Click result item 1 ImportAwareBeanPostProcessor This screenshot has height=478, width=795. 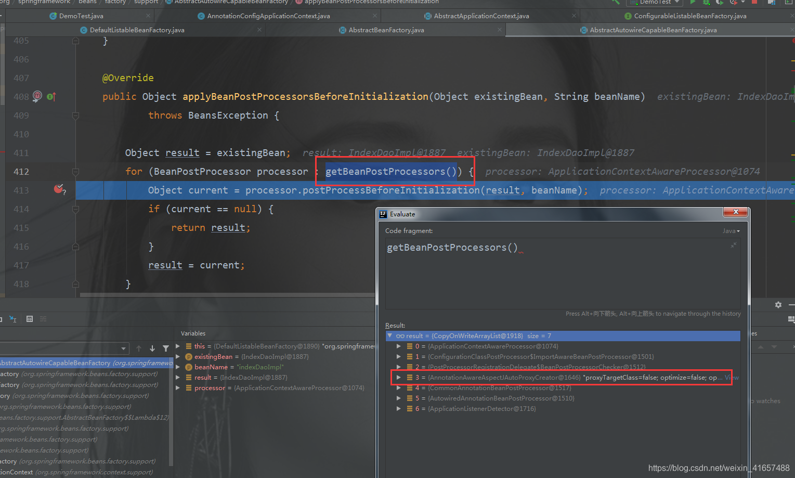pos(563,356)
